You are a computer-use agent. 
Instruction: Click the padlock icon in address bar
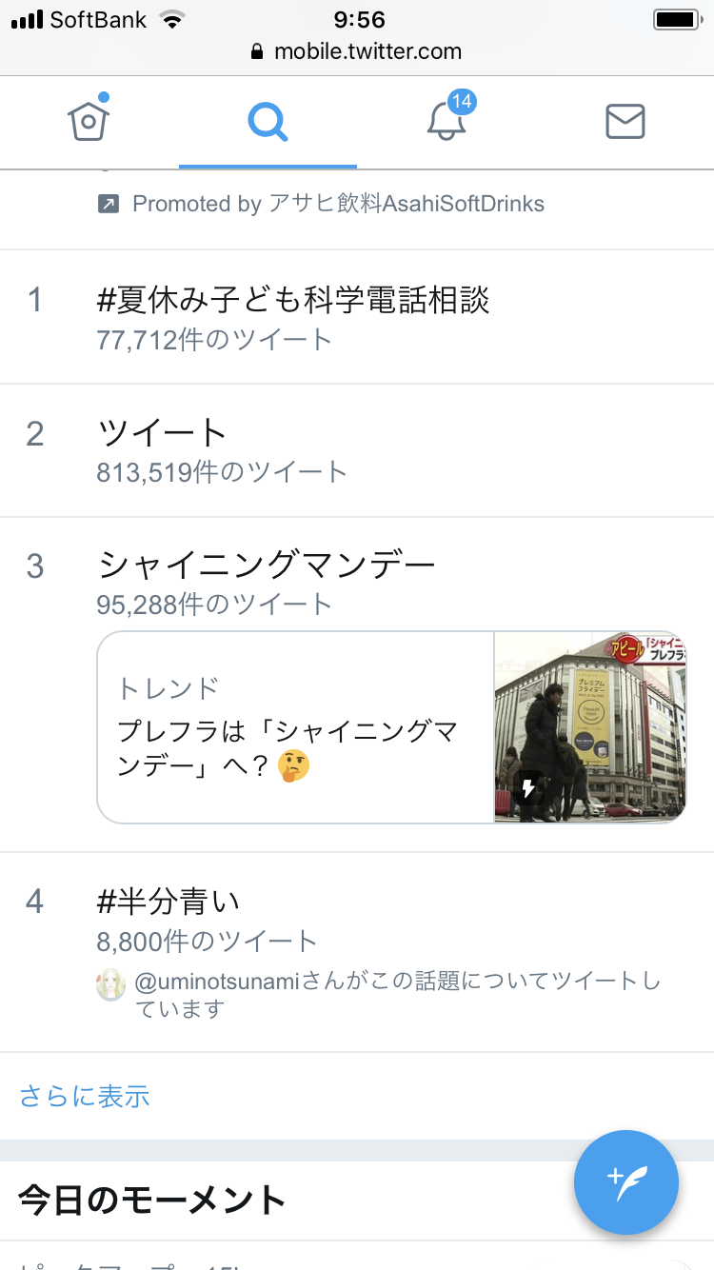[x=257, y=52]
